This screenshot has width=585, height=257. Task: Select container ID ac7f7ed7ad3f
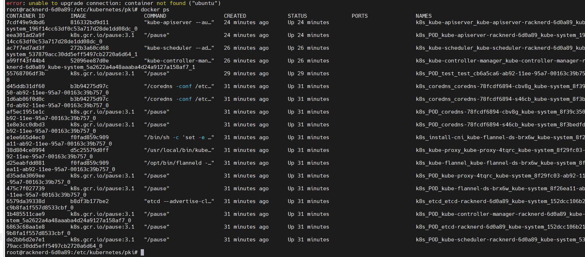[26, 48]
